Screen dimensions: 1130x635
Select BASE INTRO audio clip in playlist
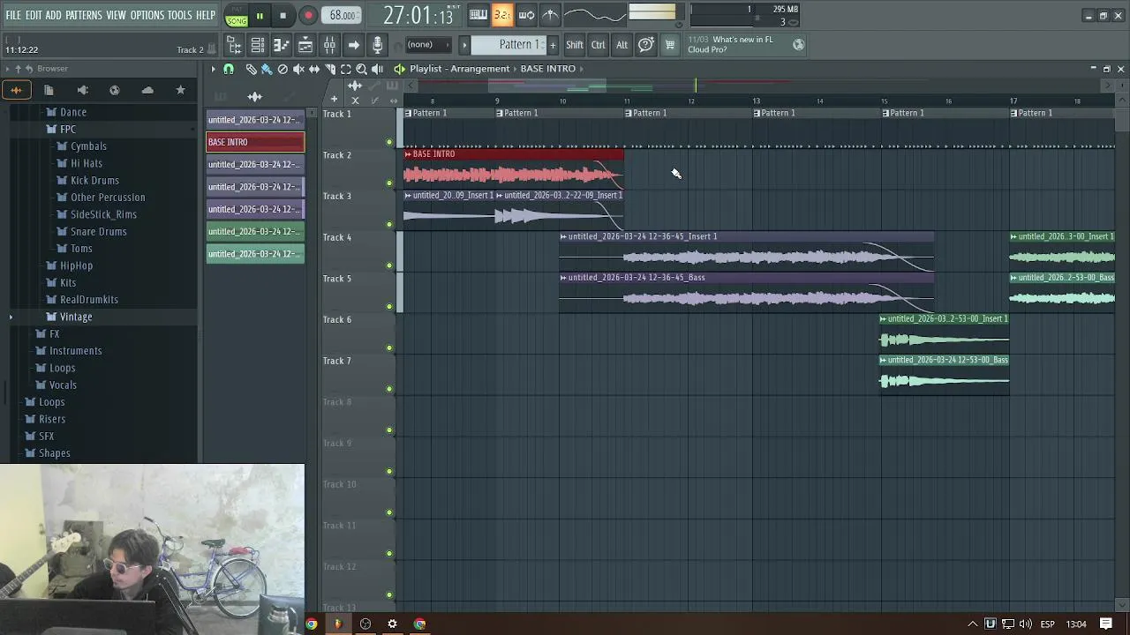(x=514, y=168)
